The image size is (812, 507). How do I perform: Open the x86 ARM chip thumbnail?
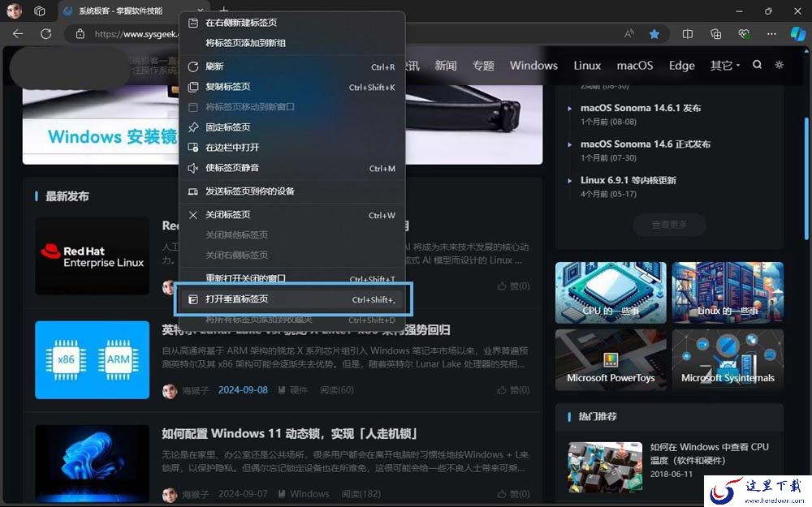93,360
